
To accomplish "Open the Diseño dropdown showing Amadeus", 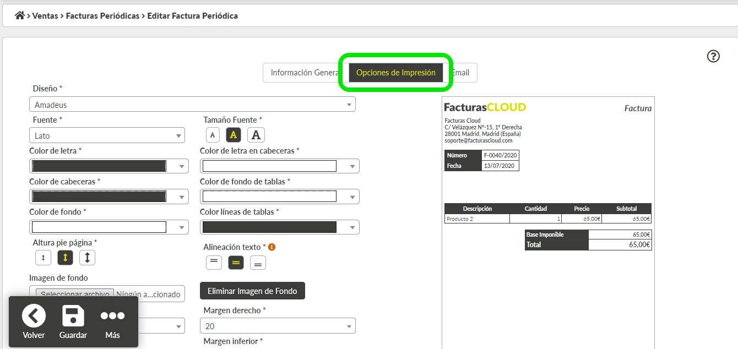I will point(192,105).
